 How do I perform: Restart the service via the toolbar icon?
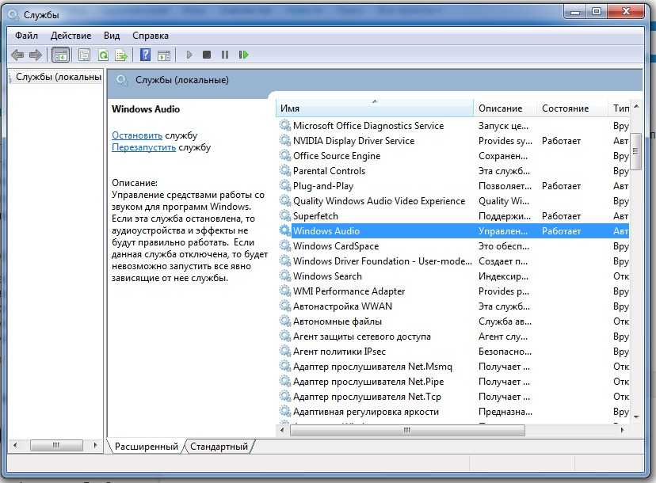pyautogui.click(x=243, y=55)
